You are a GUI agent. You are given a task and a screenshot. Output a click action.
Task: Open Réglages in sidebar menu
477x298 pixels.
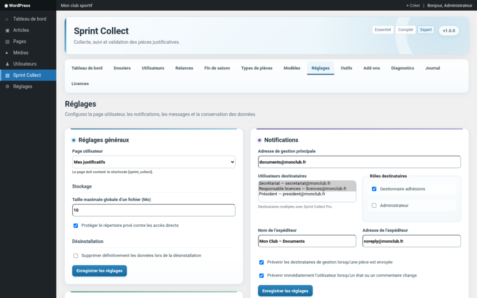point(28,86)
